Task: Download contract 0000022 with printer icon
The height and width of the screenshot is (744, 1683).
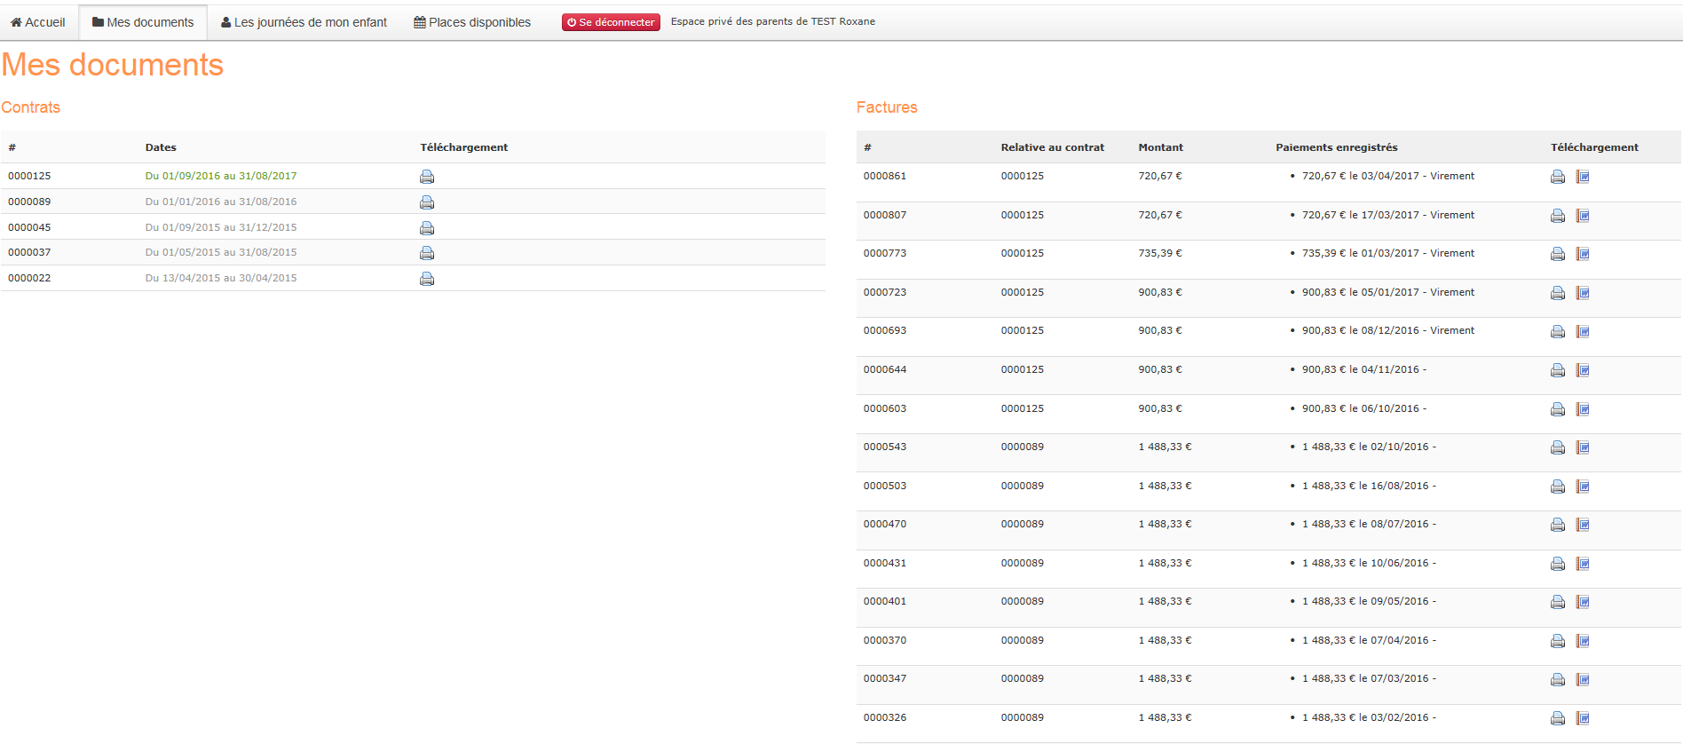Action: (427, 279)
